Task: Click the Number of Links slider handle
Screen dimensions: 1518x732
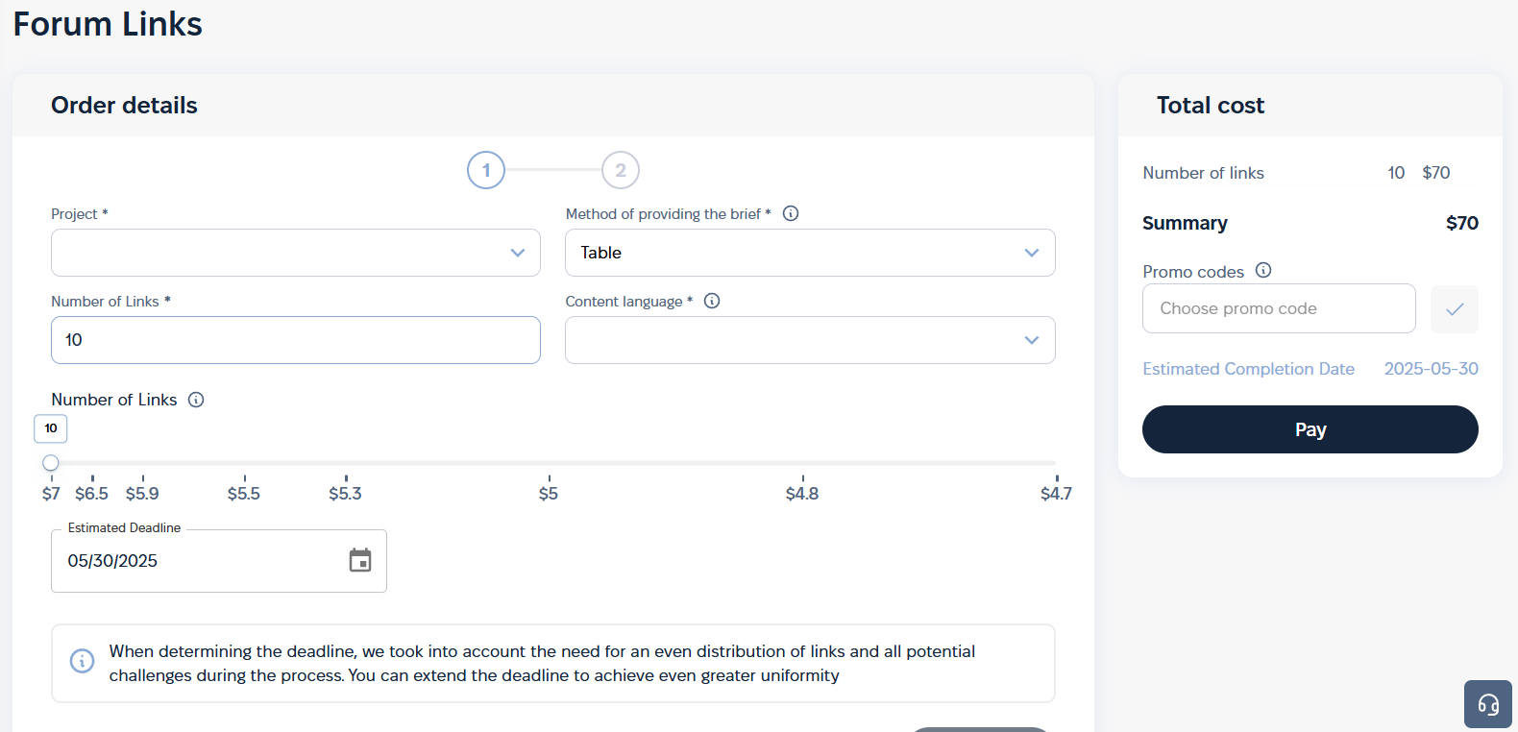Action: [x=51, y=463]
